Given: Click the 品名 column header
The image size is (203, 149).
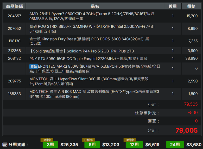Looking at the screenshot, I should pyautogui.click(x=95, y=6).
